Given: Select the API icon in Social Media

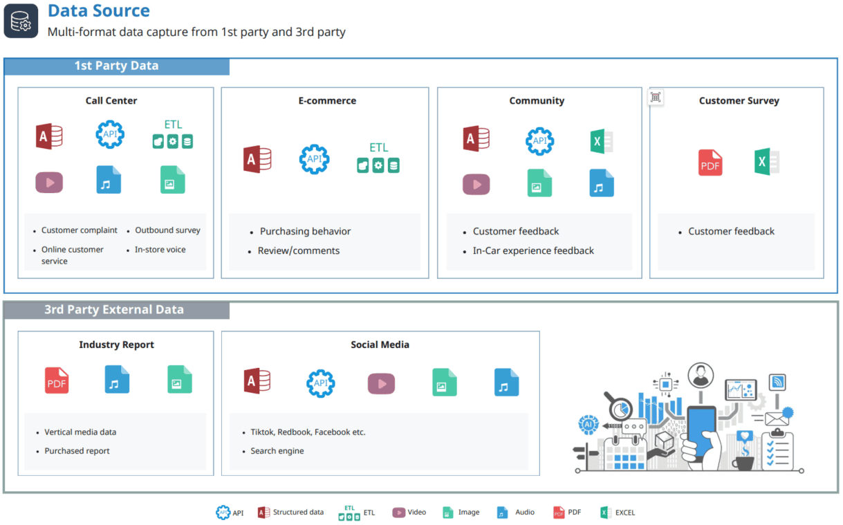Looking at the screenshot, I should pyautogui.click(x=320, y=383).
